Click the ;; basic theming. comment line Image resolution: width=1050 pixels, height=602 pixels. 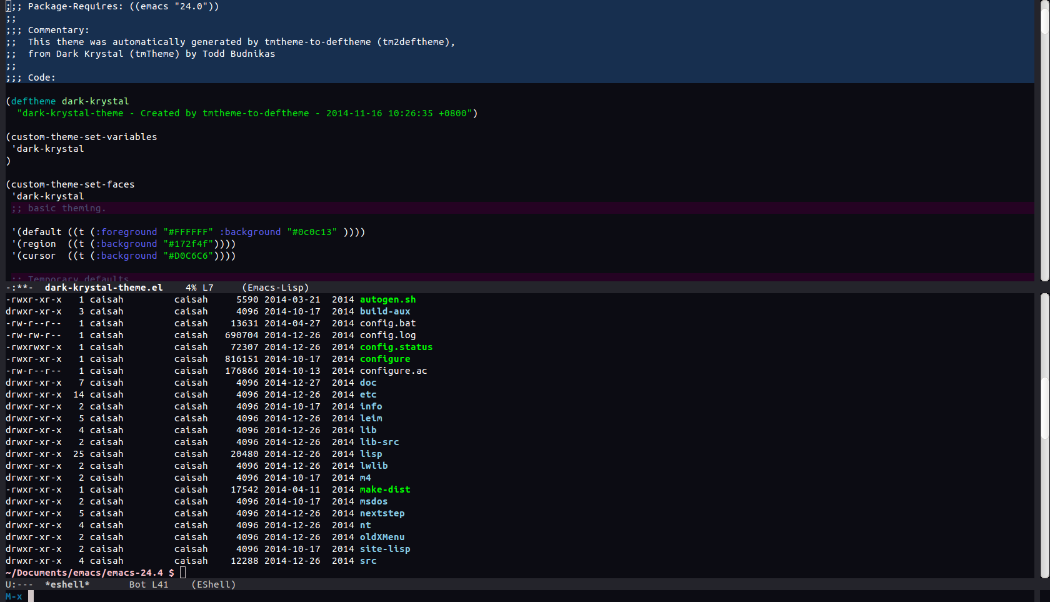click(x=59, y=208)
